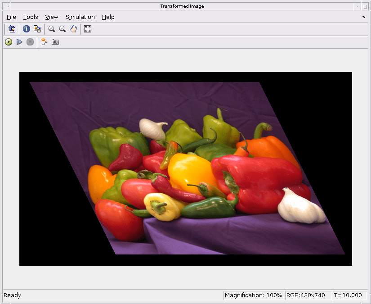
Task: Click the Snapshot camera icon
Action: [x=55, y=42]
